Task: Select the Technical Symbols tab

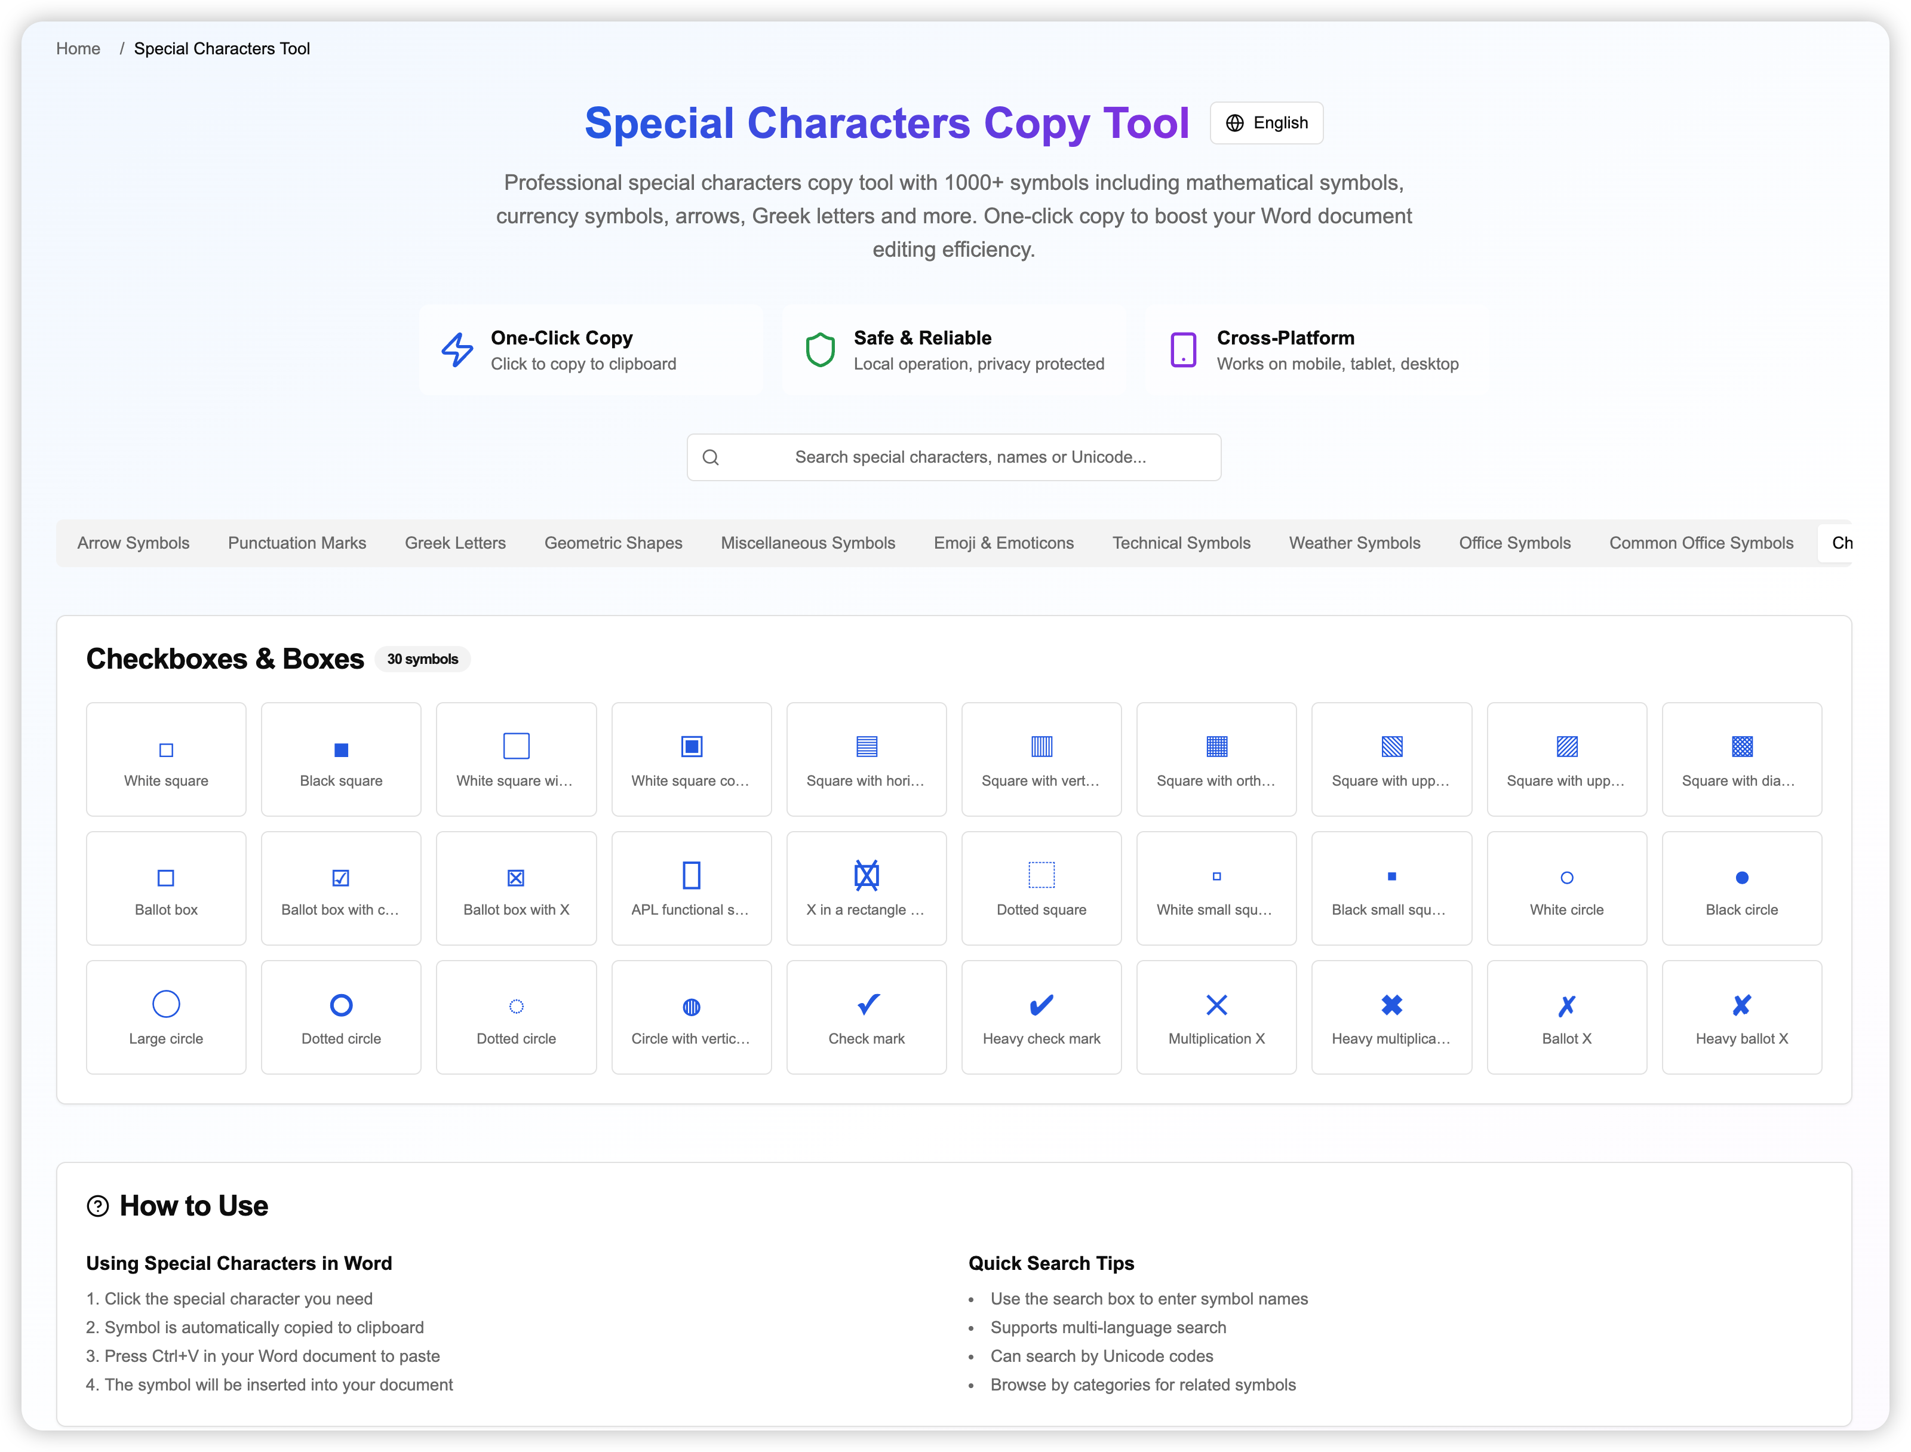Action: pyautogui.click(x=1181, y=543)
